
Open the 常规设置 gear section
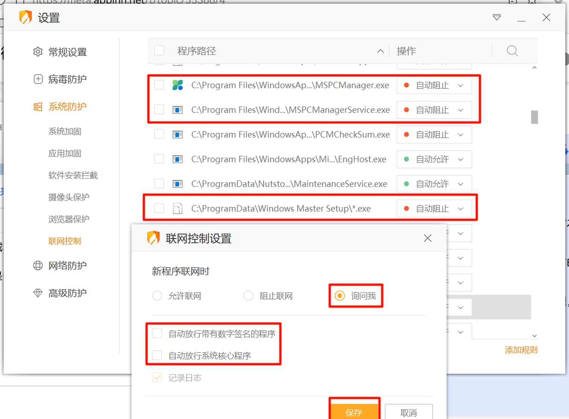click(60, 52)
